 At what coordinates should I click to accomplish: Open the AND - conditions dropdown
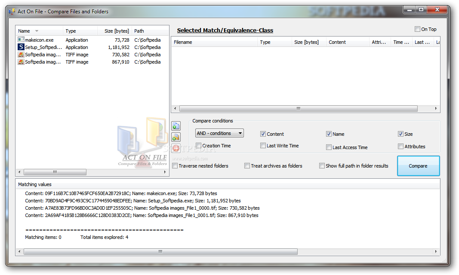(x=219, y=133)
